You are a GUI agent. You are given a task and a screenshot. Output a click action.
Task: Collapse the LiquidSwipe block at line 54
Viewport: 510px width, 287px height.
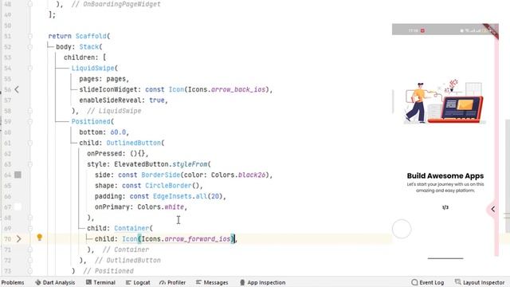(x=30, y=68)
